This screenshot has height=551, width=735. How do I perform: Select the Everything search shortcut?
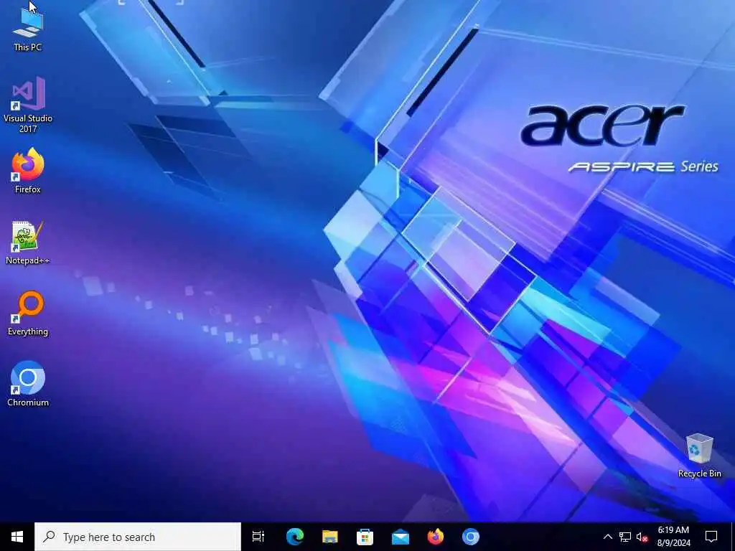coord(28,313)
